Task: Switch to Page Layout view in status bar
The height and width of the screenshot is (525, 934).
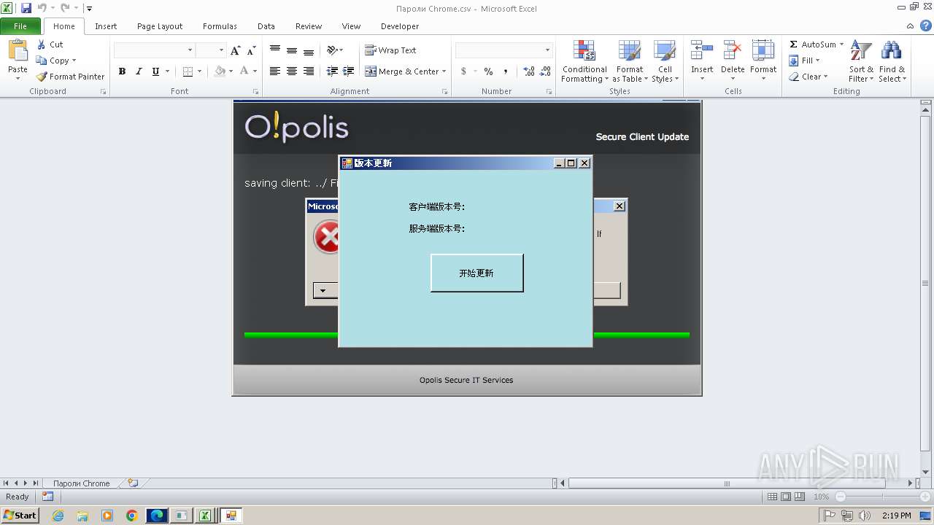Action: [x=786, y=497]
